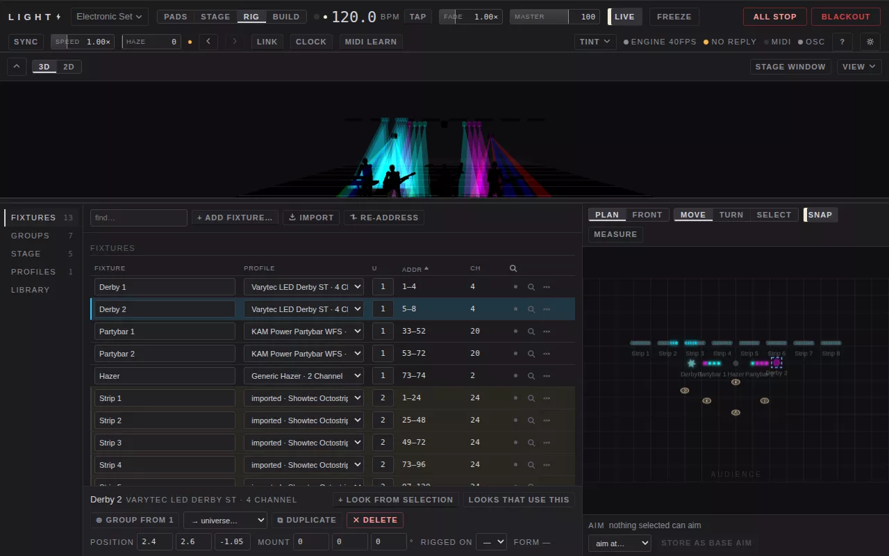The width and height of the screenshot is (889, 556).
Task: Open the profile dropdown for Derby 1
Action: tap(304, 287)
